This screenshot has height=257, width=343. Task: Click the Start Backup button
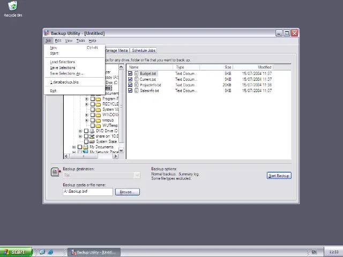pyautogui.click(x=279, y=176)
